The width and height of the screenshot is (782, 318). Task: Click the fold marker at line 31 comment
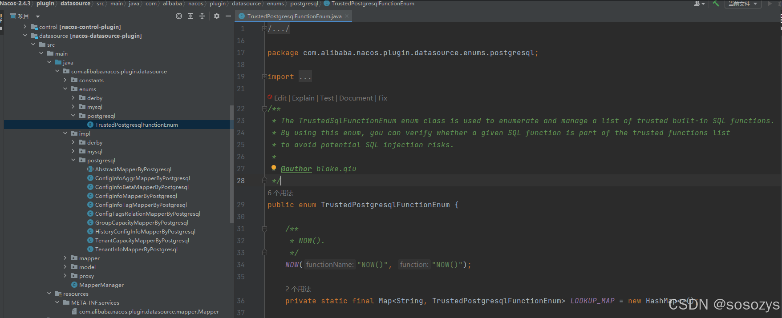(x=264, y=229)
